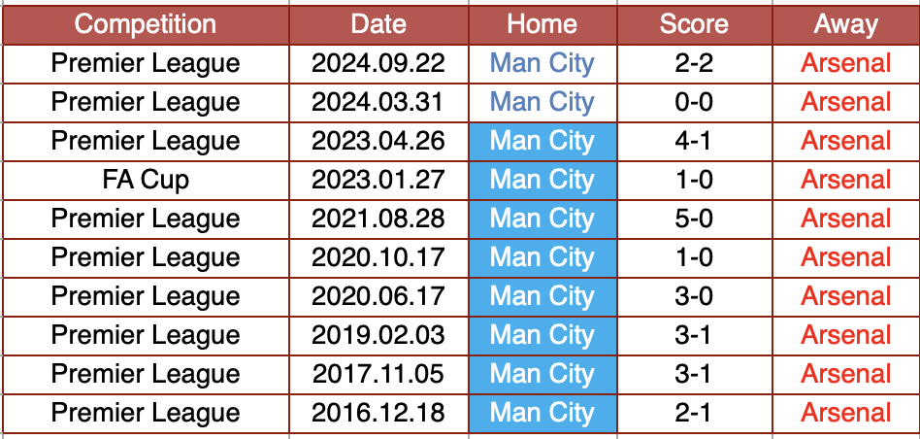
Task: Click Arsenal in the FA Cup row
Action: [x=845, y=180]
